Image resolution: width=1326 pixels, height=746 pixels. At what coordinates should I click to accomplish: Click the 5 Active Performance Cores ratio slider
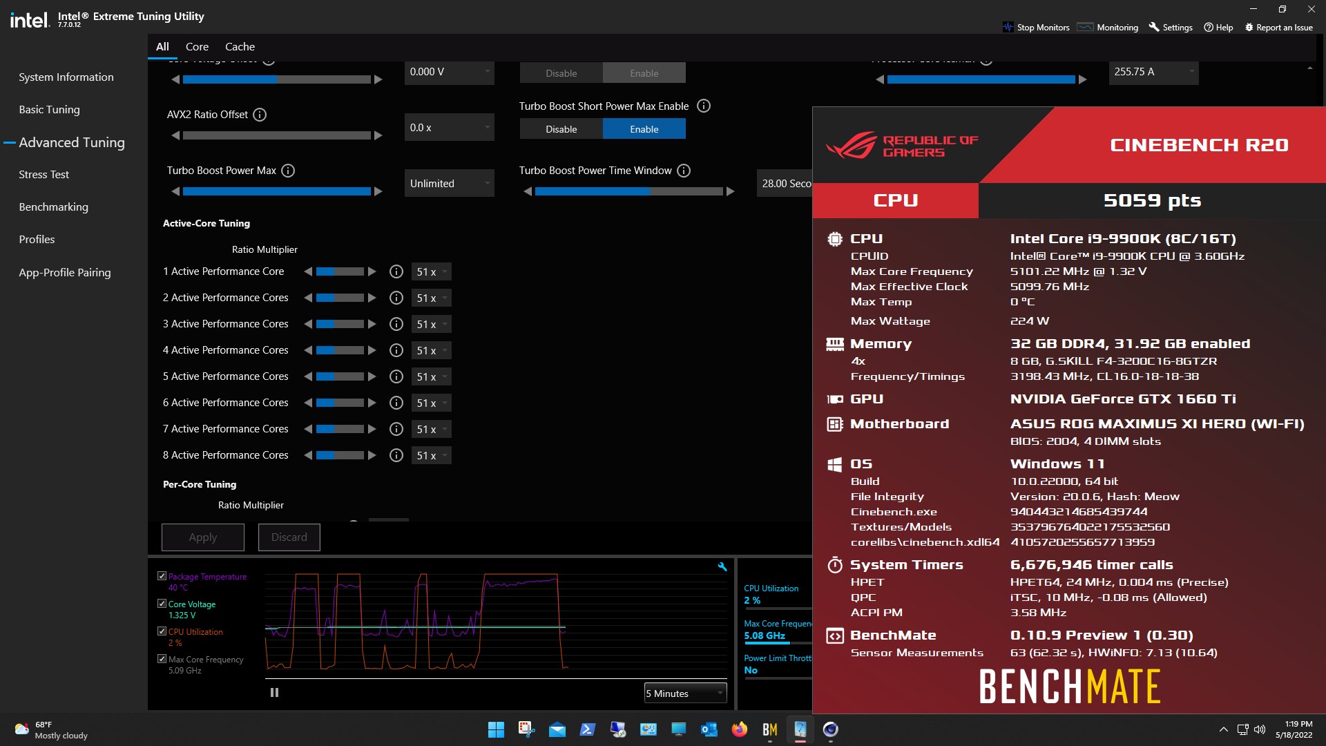[340, 376]
